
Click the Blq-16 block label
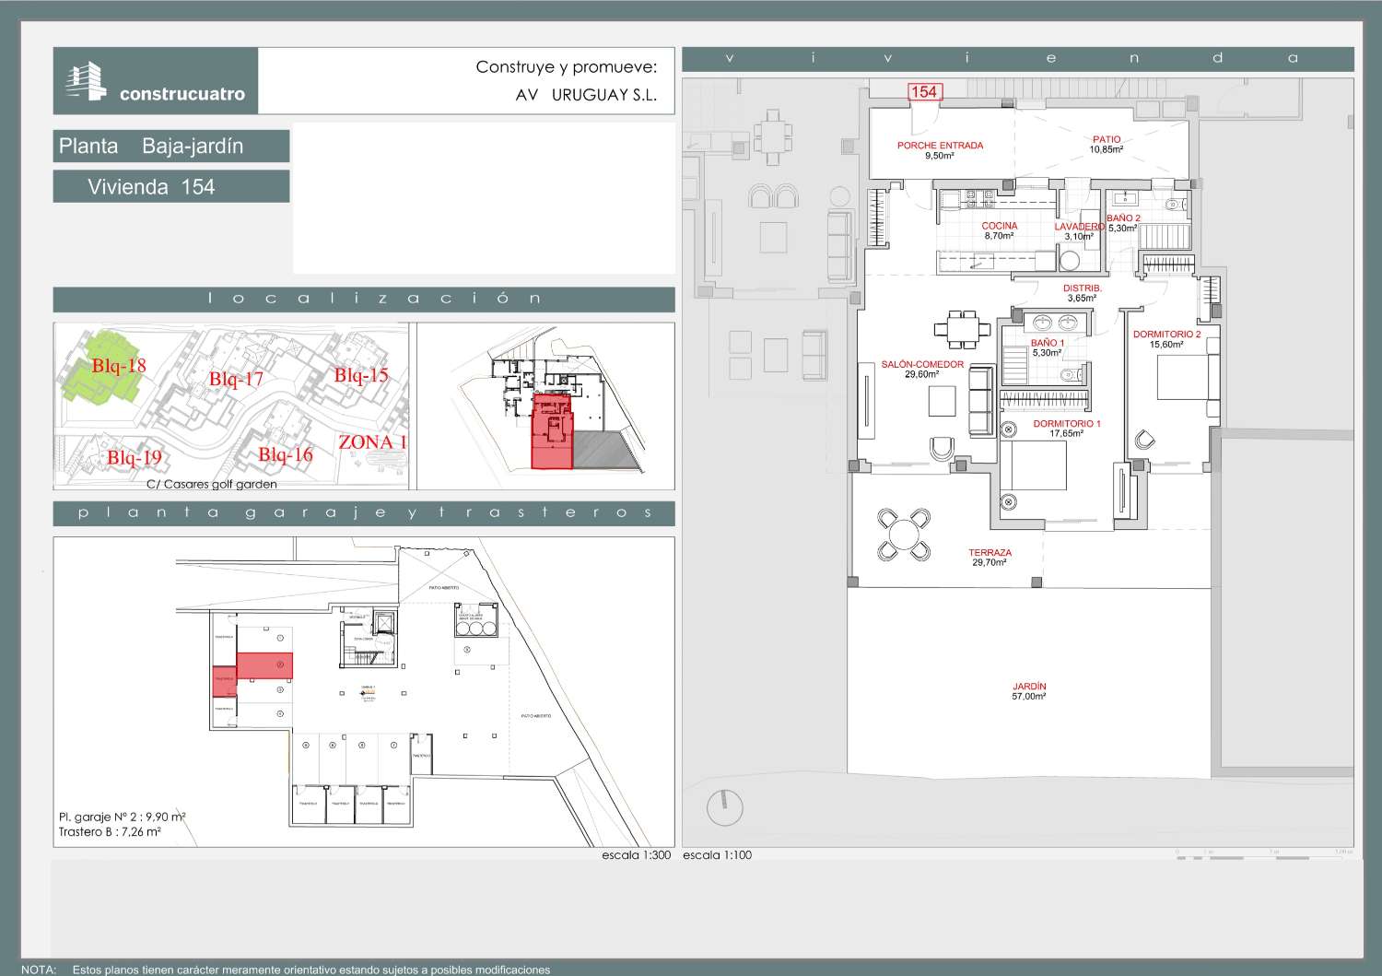286,454
